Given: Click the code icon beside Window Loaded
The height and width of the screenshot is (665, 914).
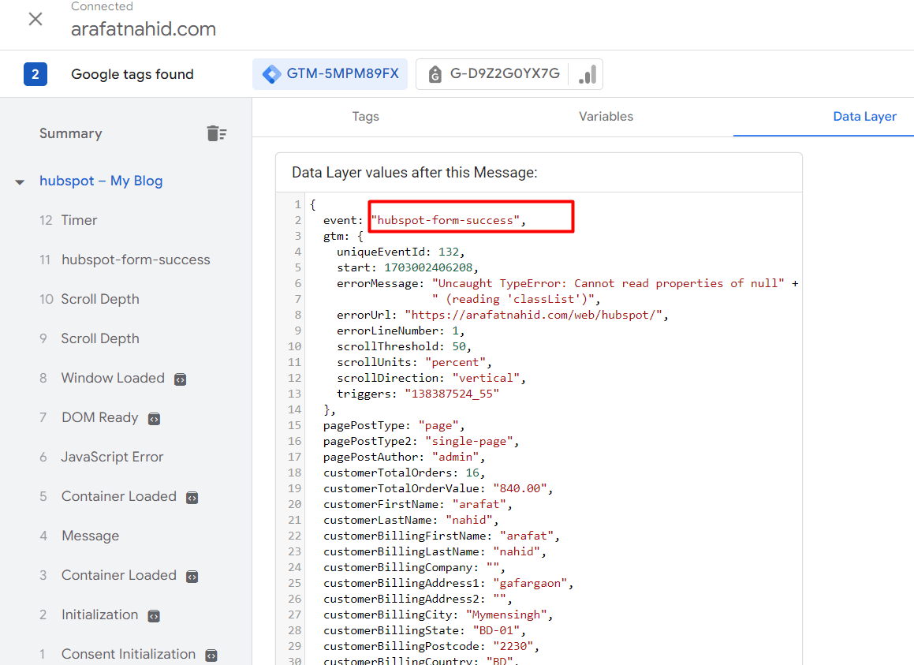Looking at the screenshot, I should click(180, 379).
